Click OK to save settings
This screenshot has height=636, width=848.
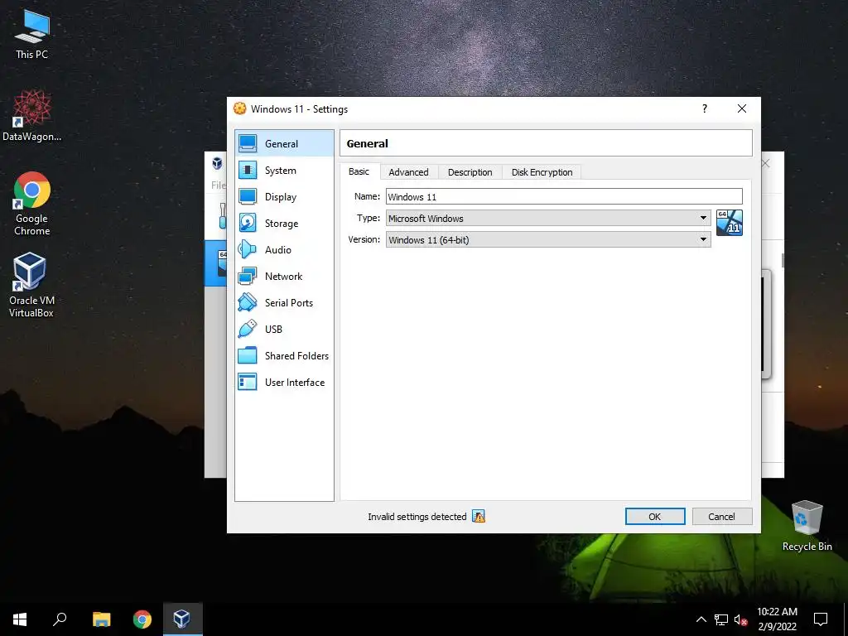[655, 517]
